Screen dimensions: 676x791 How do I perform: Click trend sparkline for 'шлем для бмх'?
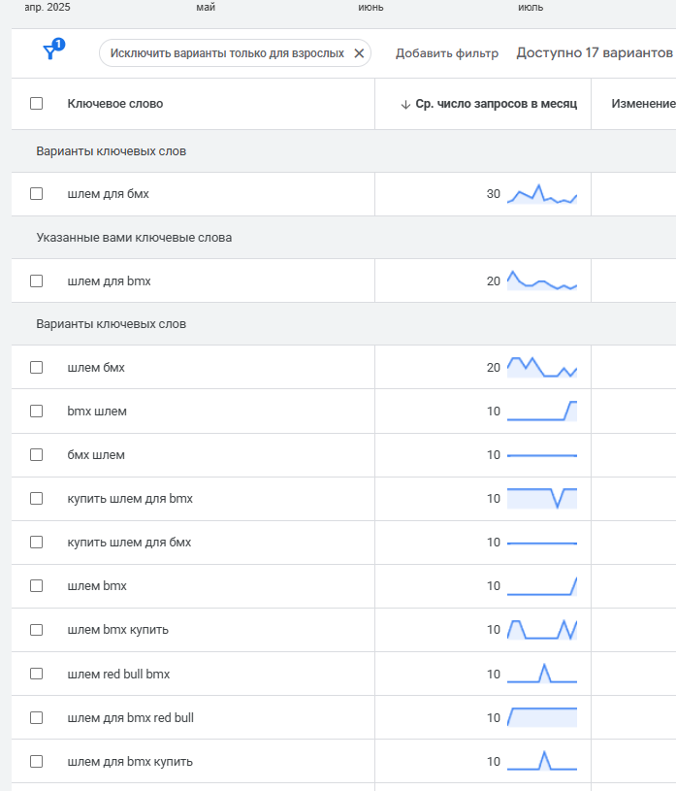pyautogui.click(x=542, y=194)
